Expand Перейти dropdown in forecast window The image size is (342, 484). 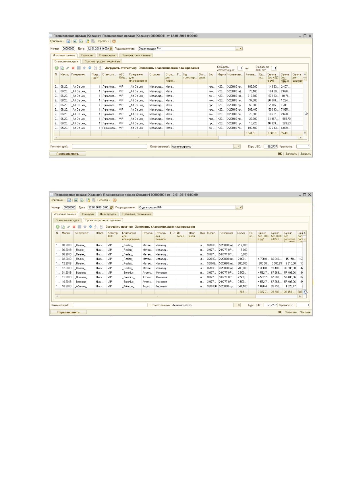(104, 200)
